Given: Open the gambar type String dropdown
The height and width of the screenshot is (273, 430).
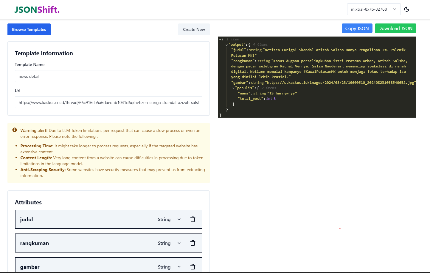Looking at the screenshot, I should (x=169, y=267).
